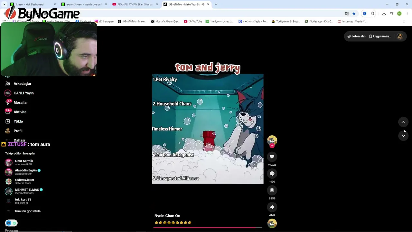Open a new browser tab
The height and width of the screenshot is (232, 412).
coord(216,5)
